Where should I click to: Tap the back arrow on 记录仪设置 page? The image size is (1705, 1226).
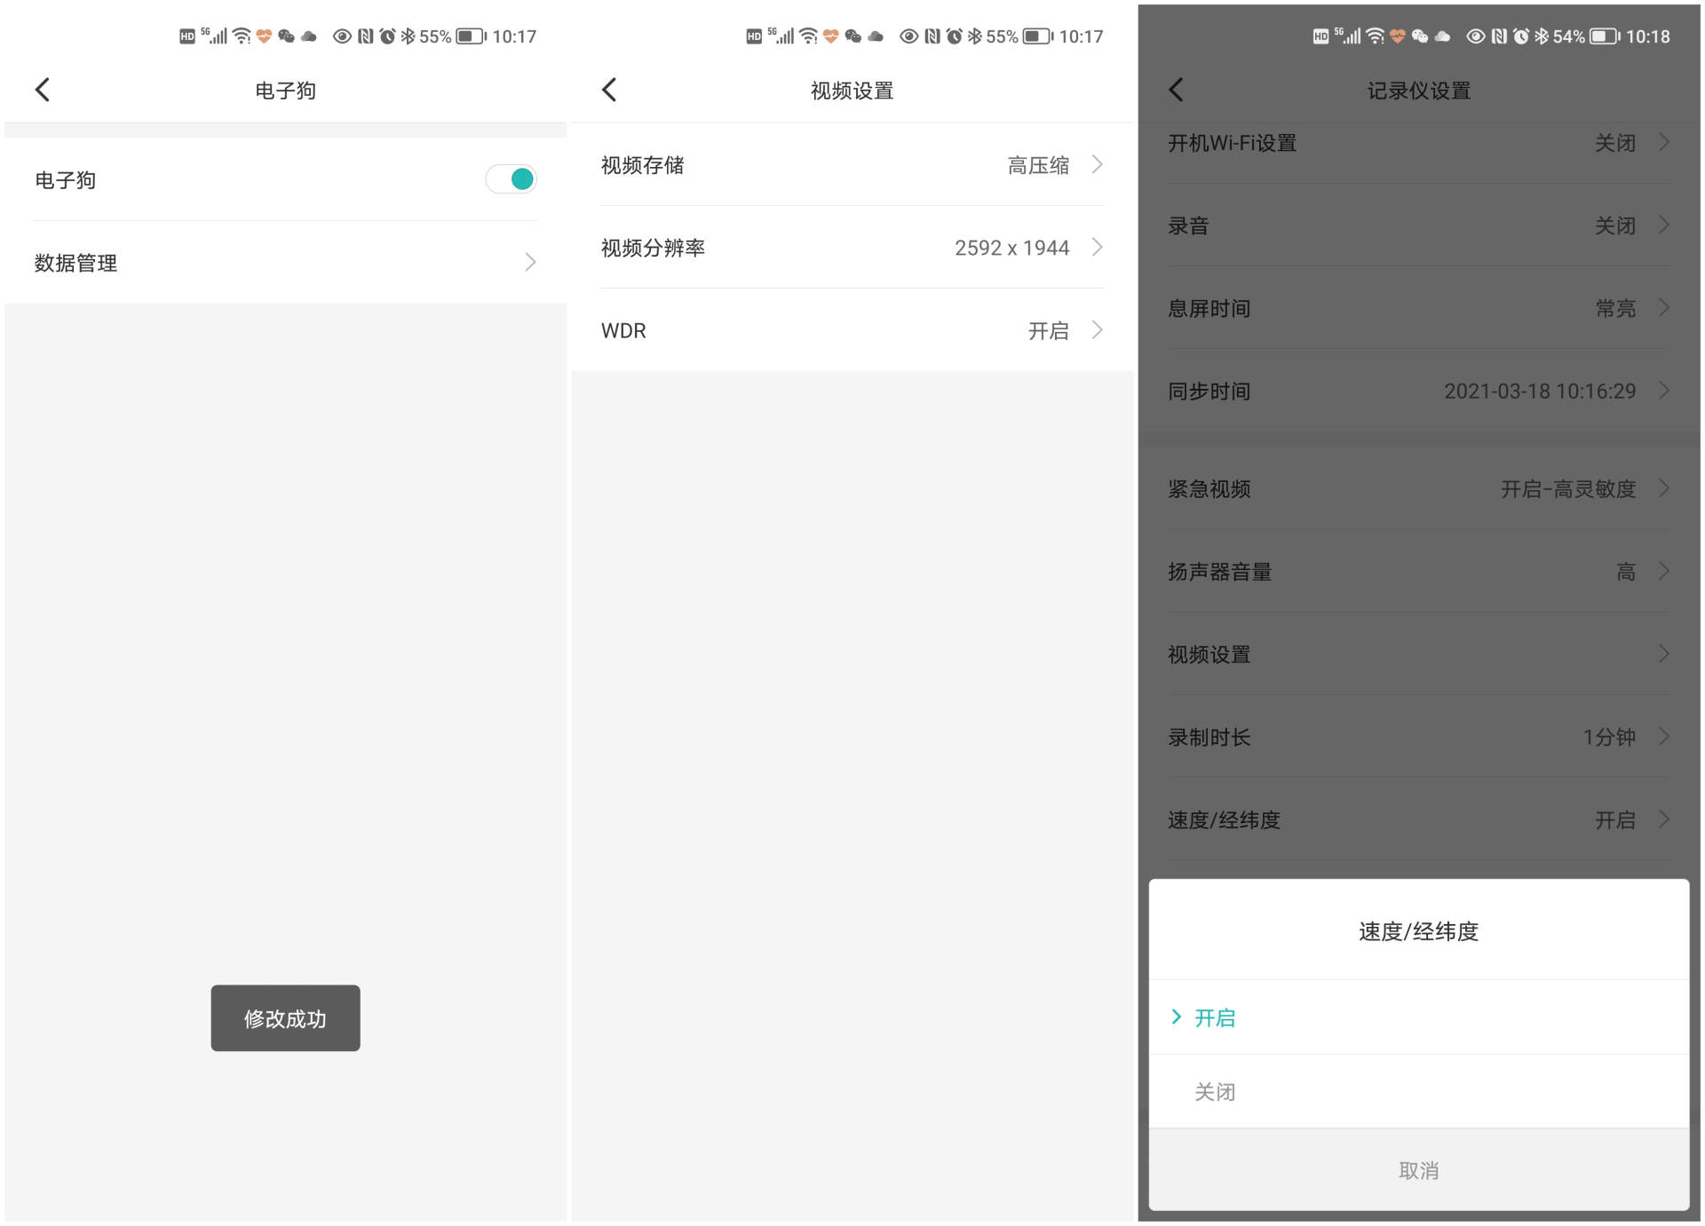click(x=1177, y=90)
